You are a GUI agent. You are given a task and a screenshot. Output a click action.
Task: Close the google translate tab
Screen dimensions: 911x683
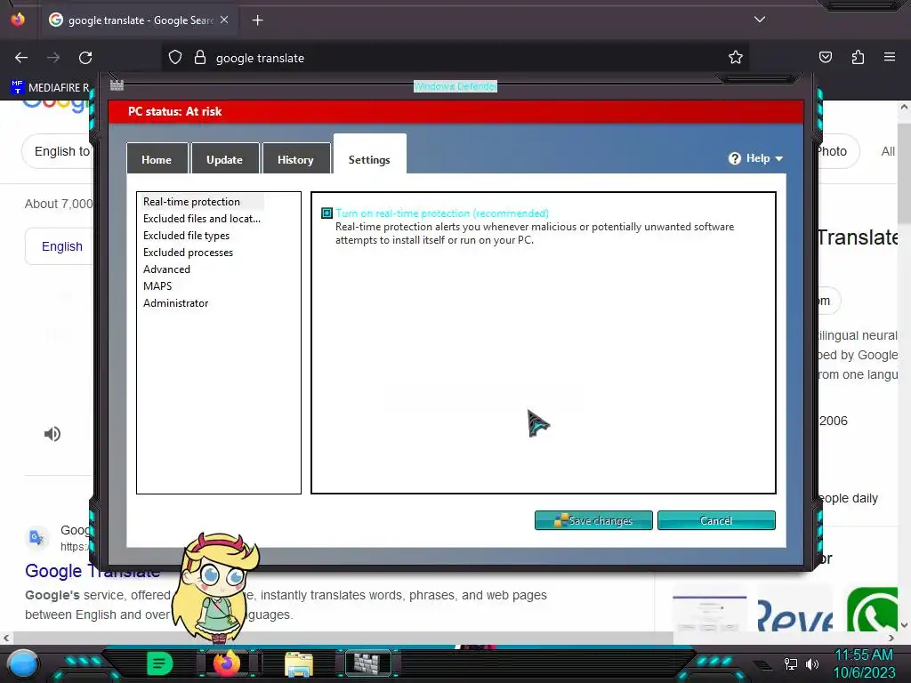point(224,20)
